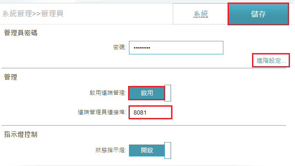Screen dimensions: 295x166
Task: Click the 遠端管理員連接埠 field showing 8081
Action: point(150,112)
